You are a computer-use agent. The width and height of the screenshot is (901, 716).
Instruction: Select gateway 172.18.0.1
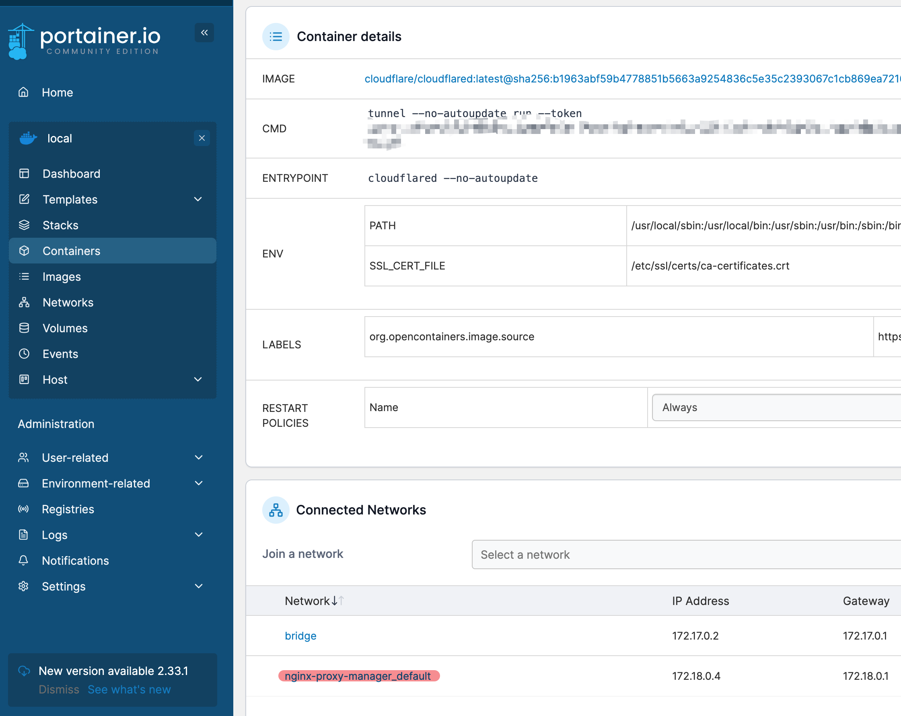pos(866,676)
